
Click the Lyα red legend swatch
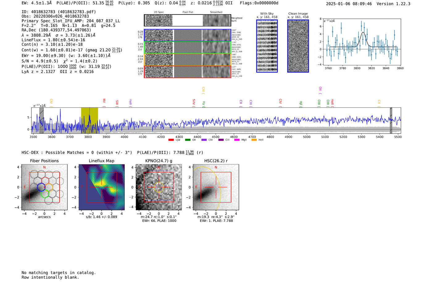pyautogui.click(x=171, y=140)
